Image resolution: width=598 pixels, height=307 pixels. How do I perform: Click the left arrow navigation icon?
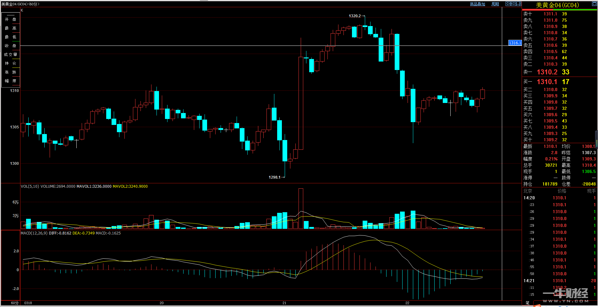pyautogui.click(x=508, y=4)
